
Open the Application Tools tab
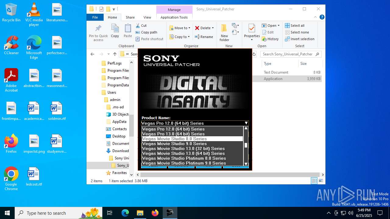pyautogui.click(x=174, y=17)
